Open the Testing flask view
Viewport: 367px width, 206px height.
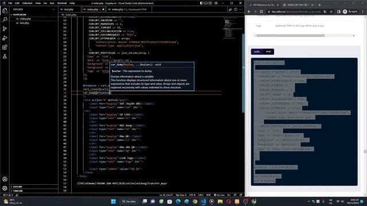click(x=5, y=56)
